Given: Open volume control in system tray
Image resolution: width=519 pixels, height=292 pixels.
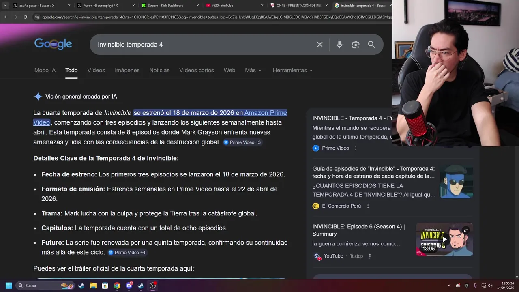Looking at the screenshot, I should [490, 286].
